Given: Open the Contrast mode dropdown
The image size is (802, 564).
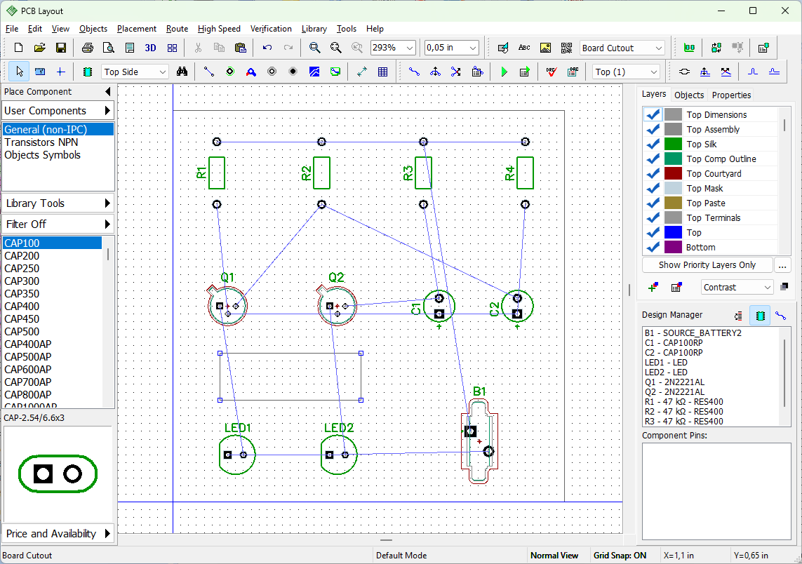Looking at the screenshot, I should [737, 288].
